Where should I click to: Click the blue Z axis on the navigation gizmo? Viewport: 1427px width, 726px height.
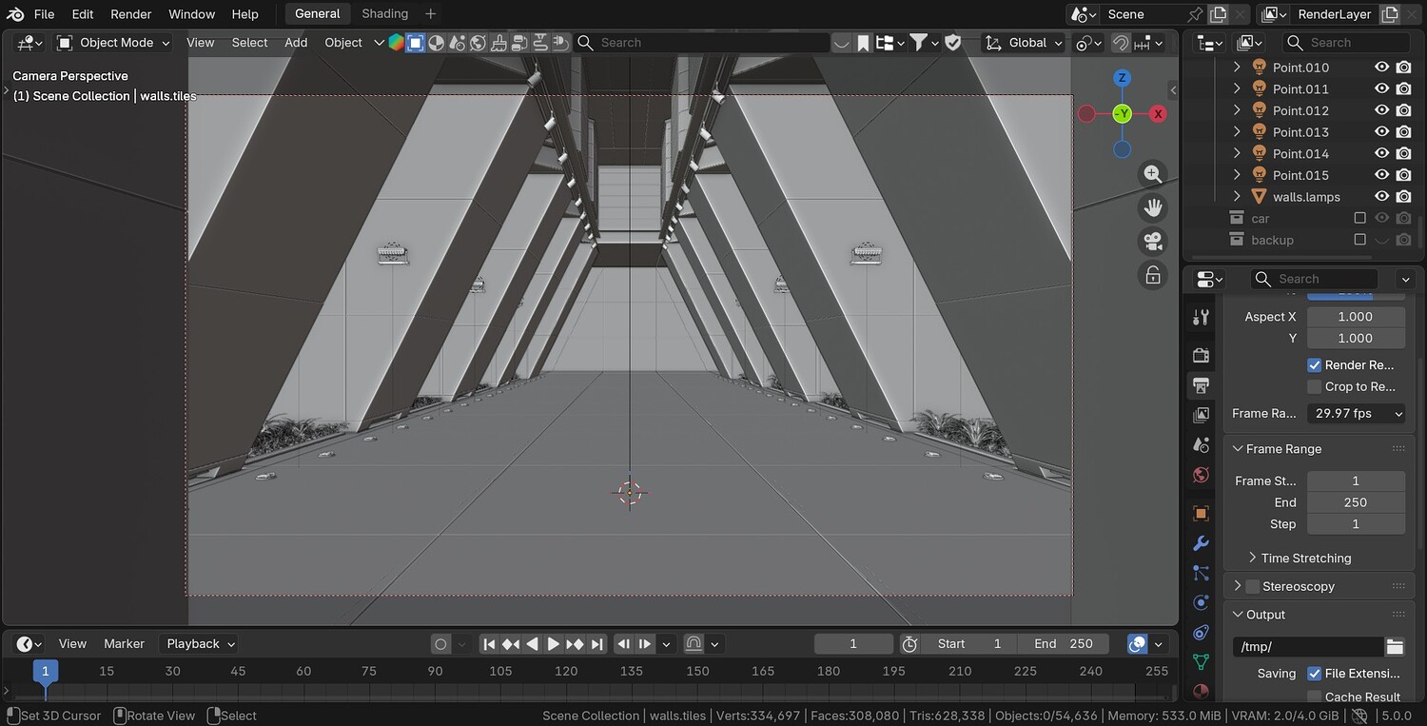coord(1123,78)
